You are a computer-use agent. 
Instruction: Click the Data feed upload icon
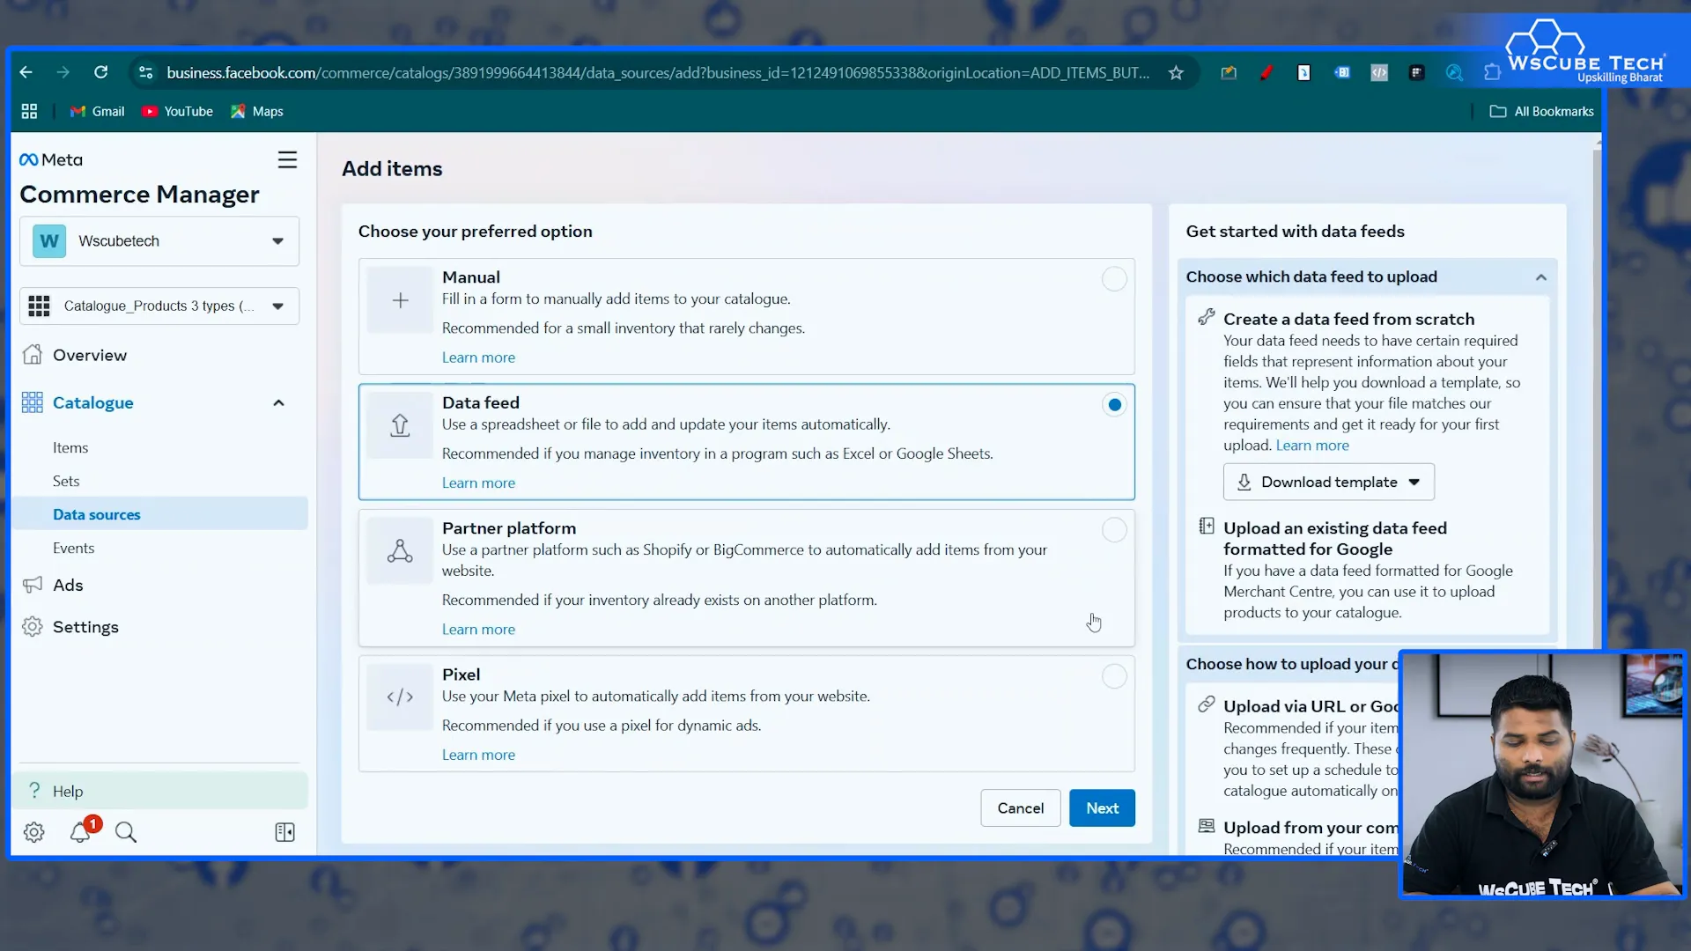tap(400, 425)
